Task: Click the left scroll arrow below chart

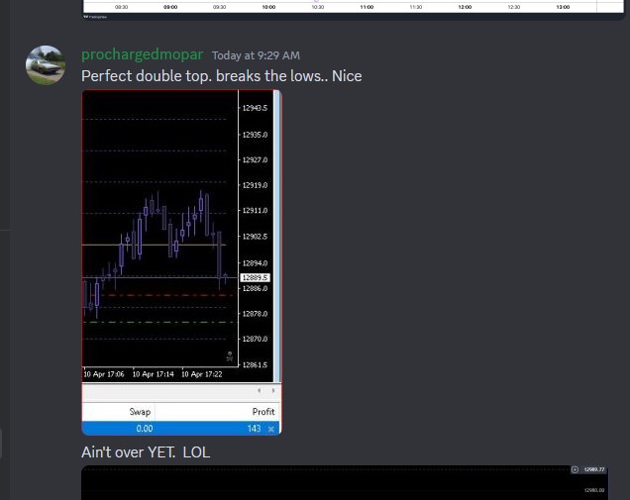Action: (x=260, y=390)
